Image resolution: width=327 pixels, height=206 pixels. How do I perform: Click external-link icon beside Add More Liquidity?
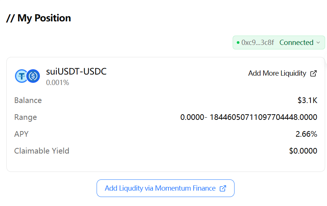pyautogui.click(x=313, y=73)
